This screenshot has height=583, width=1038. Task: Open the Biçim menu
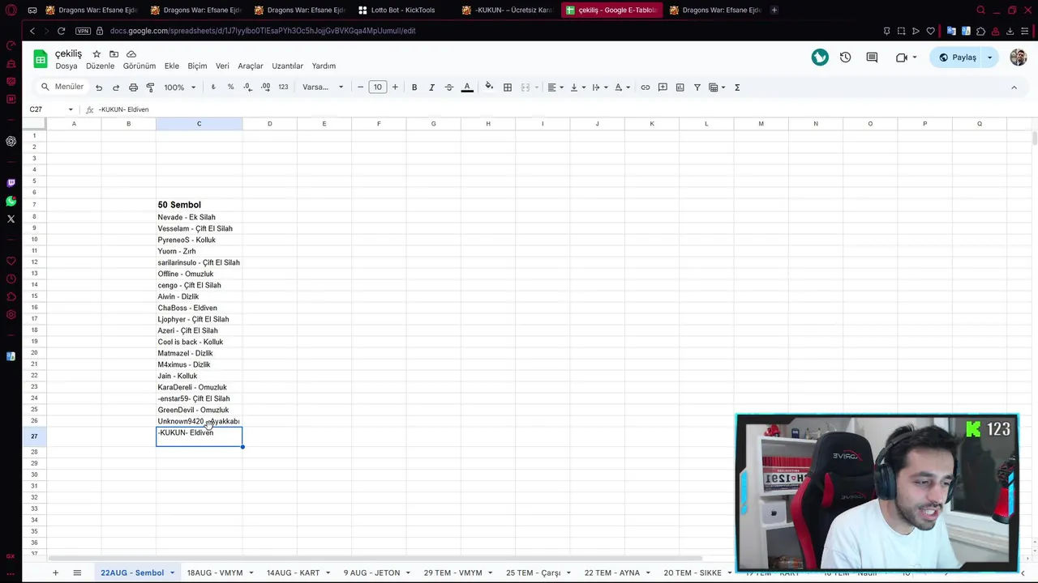tap(197, 66)
